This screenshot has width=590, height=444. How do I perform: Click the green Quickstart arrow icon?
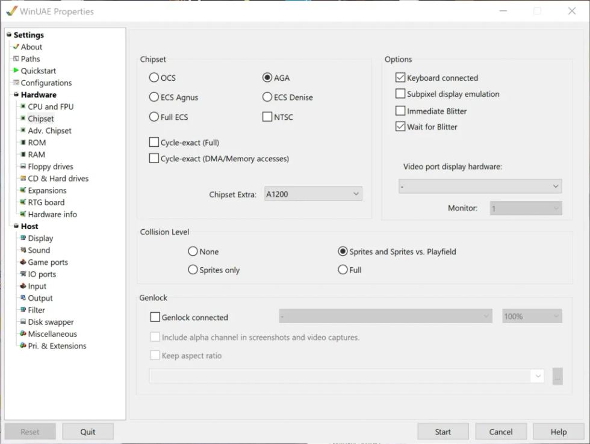click(16, 70)
